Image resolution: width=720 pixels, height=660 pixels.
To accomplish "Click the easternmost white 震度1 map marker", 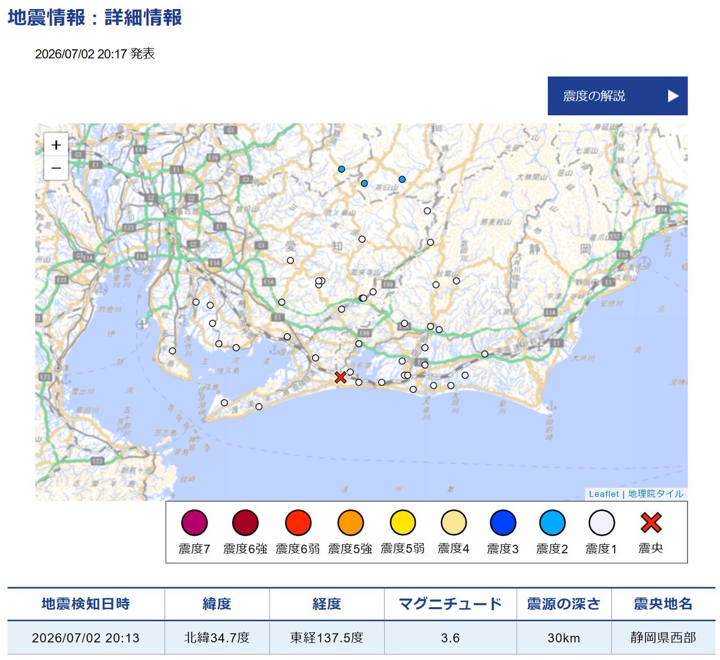I will (x=485, y=354).
